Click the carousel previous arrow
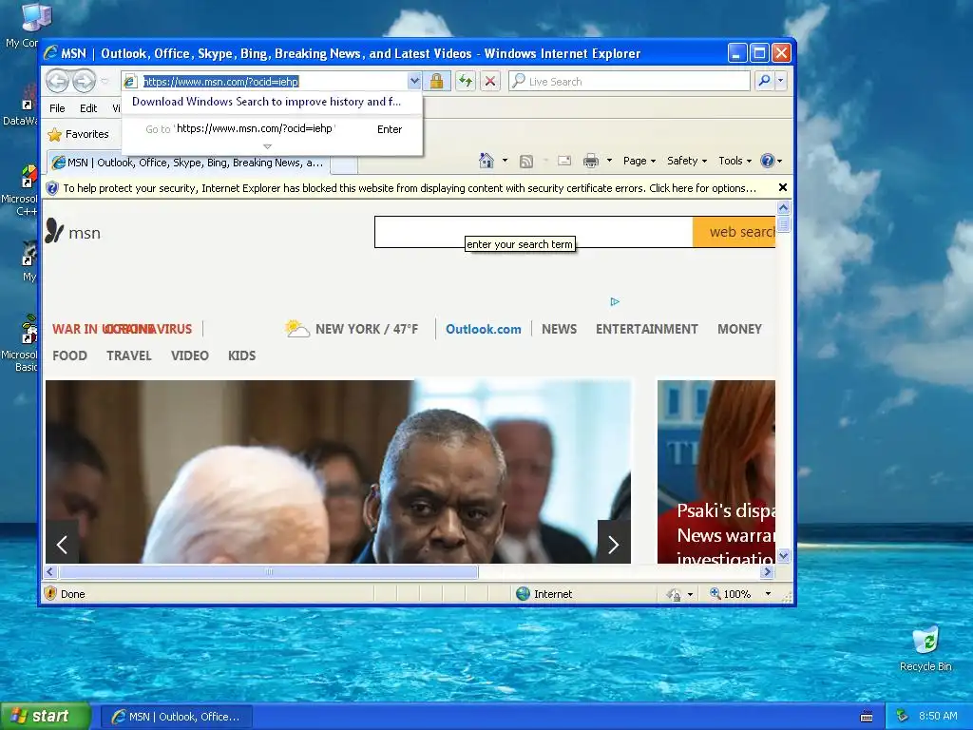This screenshot has height=730, width=973. (62, 545)
